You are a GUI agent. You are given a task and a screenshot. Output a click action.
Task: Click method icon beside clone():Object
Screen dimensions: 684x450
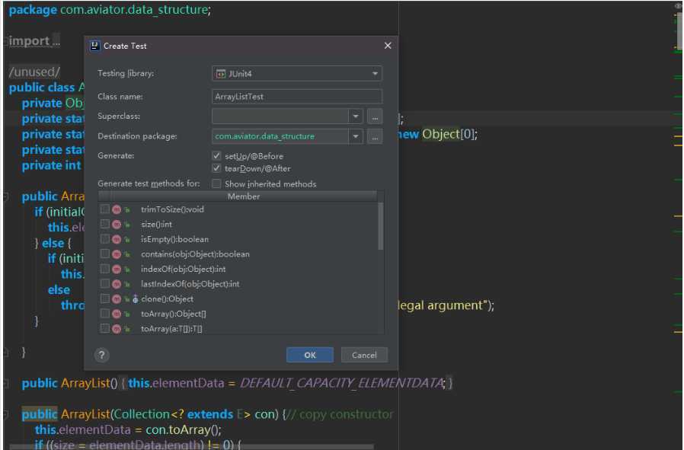coord(117,299)
